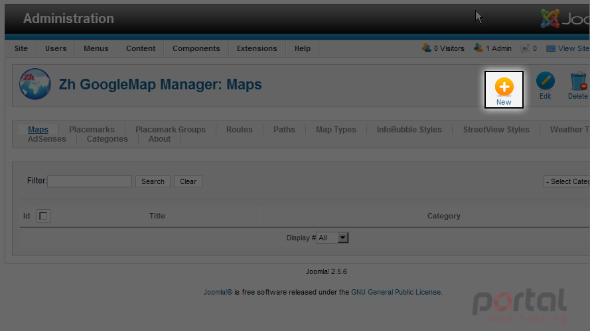Switch to the Categories tab

[108, 139]
